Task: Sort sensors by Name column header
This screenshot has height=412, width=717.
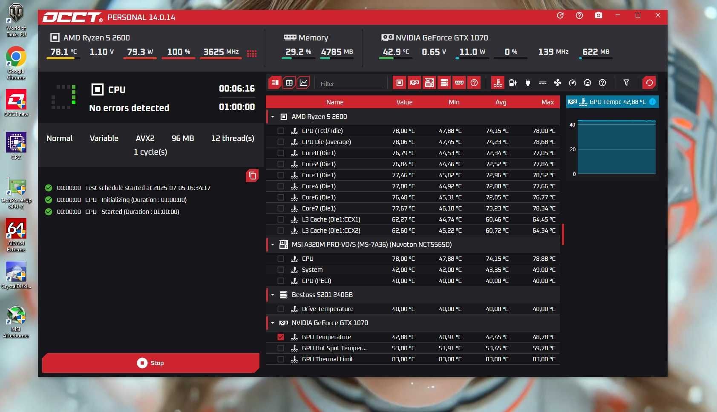Action: click(x=335, y=102)
